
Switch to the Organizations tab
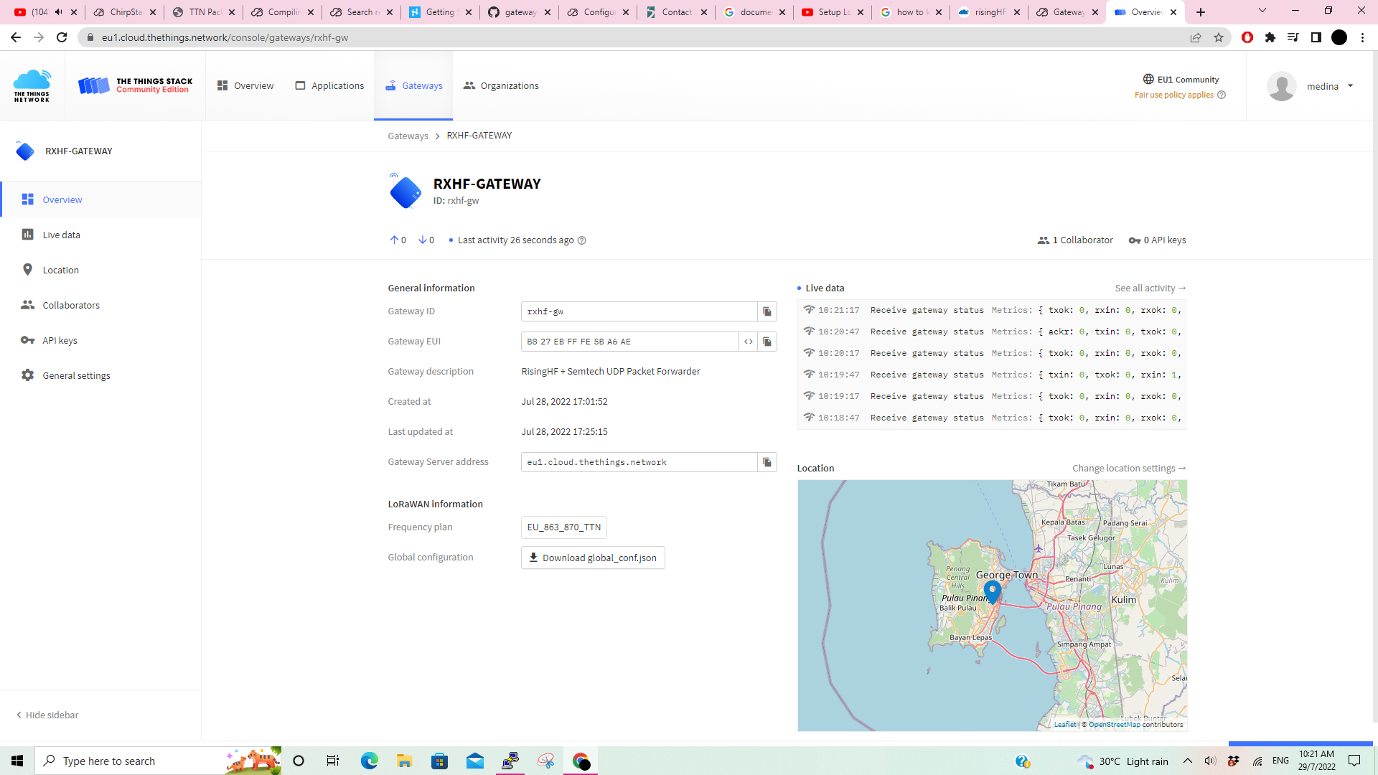(x=501, y=85)
